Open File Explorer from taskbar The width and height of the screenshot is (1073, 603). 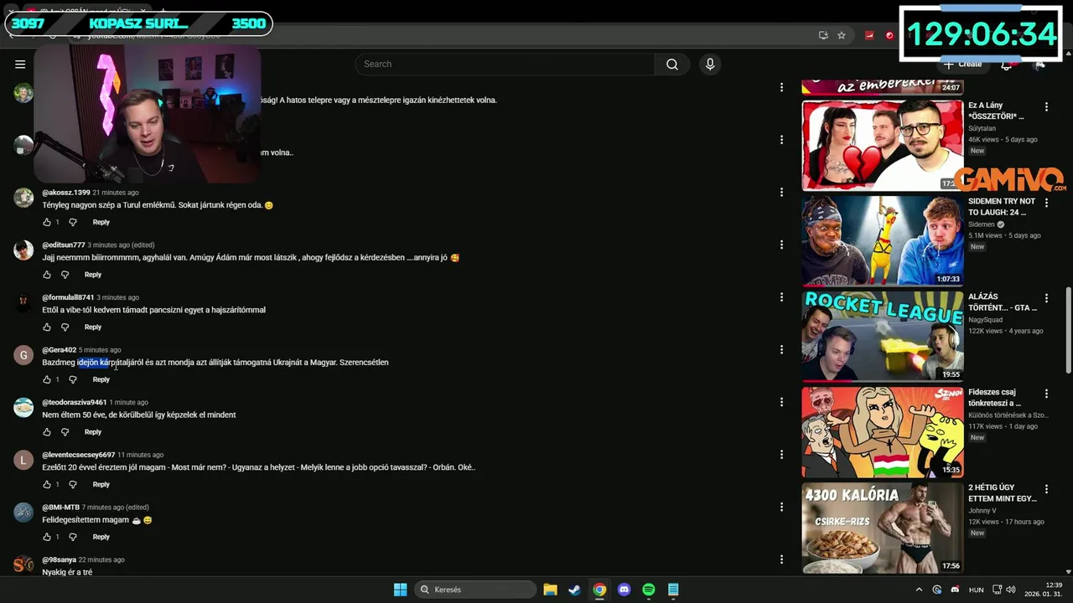550,590
